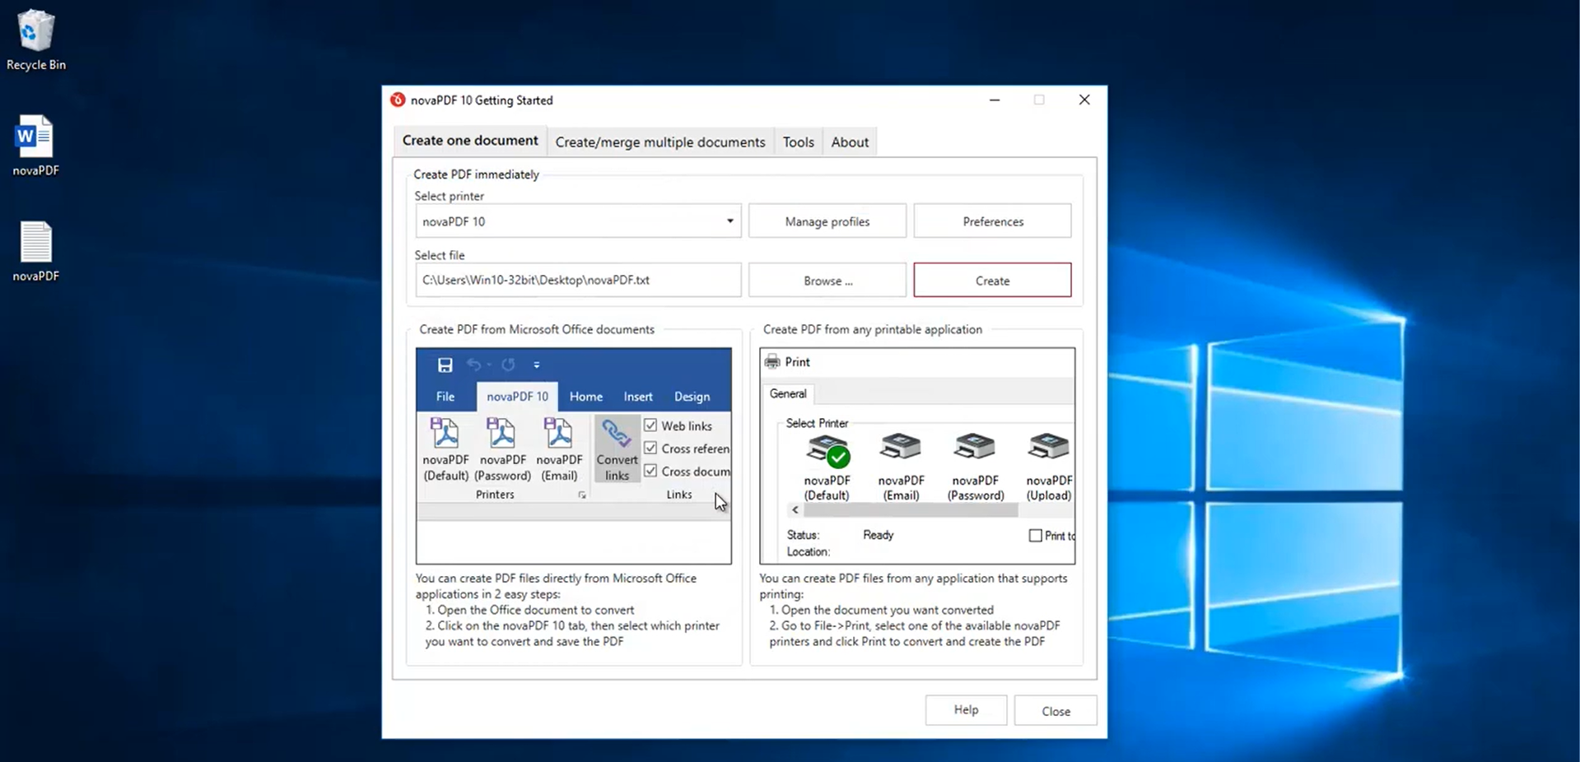Click the Help button
1580x762 pixels.
tap(967, 710)
